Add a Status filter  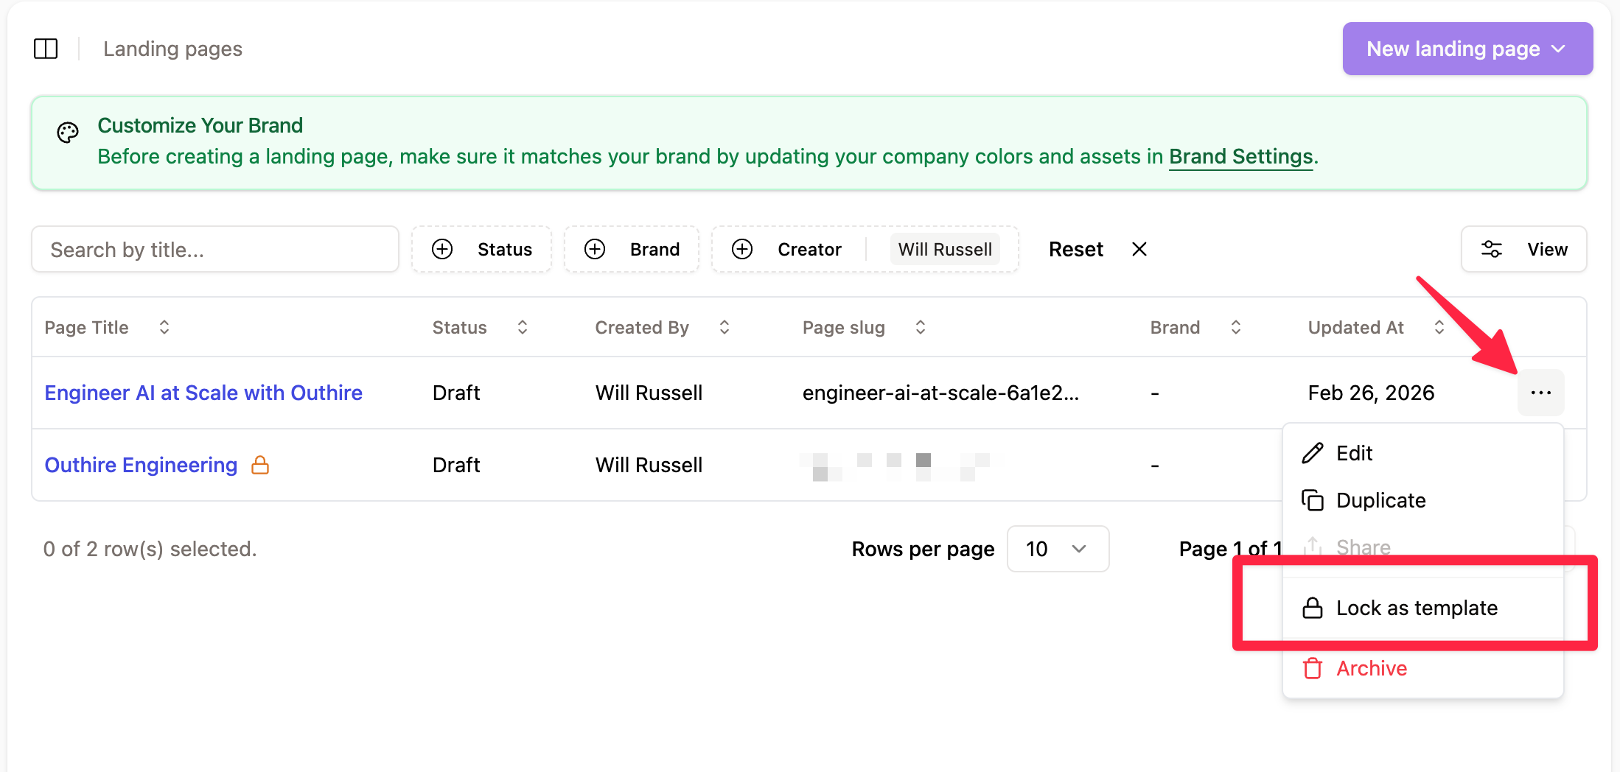(482, 250)
